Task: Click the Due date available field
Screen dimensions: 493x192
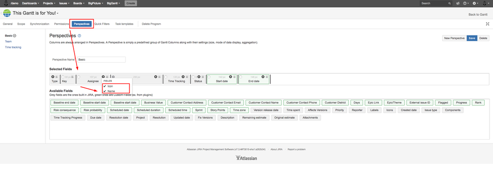Action: (95, 118)
